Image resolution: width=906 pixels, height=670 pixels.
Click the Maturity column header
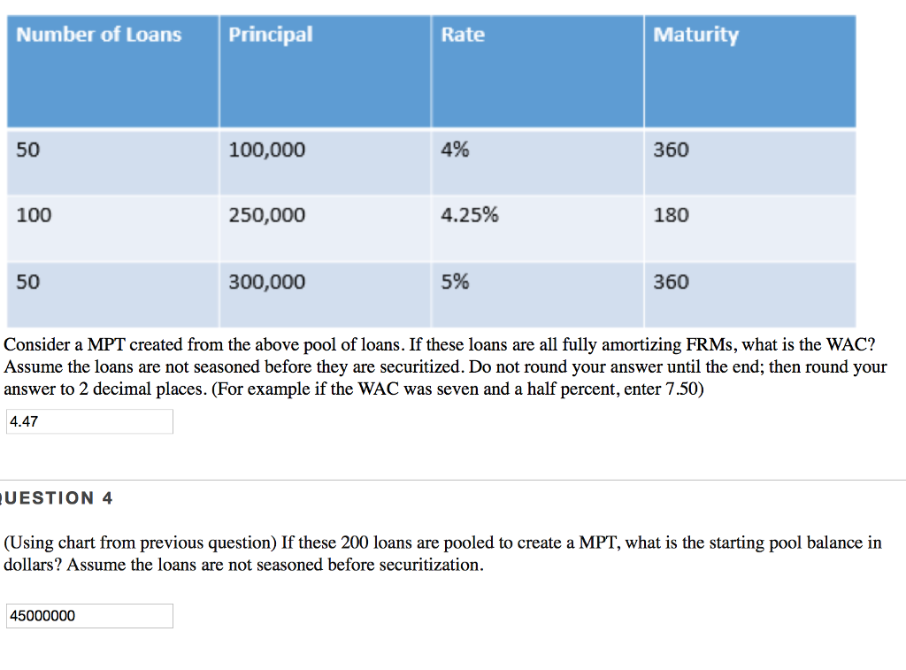click(696, 35)
